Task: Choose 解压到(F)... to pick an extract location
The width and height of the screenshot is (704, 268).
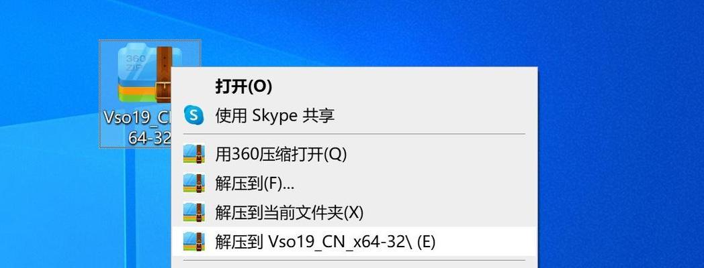Action: [254, 183]
